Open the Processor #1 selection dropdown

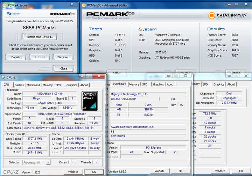click(x=48, y=162)
